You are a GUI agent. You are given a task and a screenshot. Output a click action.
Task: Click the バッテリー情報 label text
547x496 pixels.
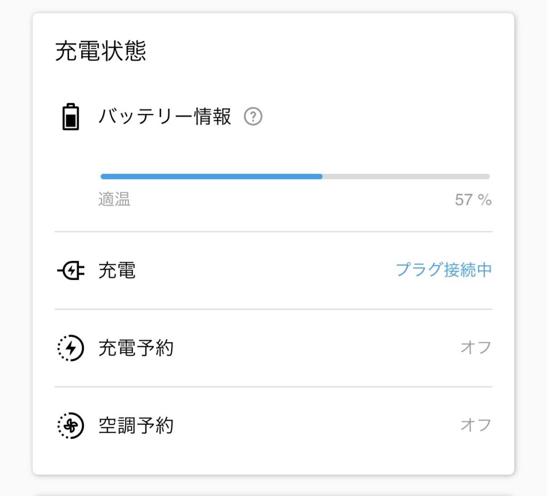(x=165, y=117)
